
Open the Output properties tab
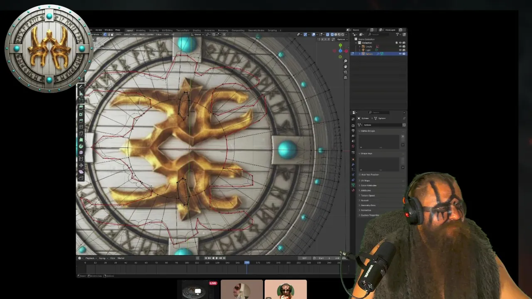point(353,131)
